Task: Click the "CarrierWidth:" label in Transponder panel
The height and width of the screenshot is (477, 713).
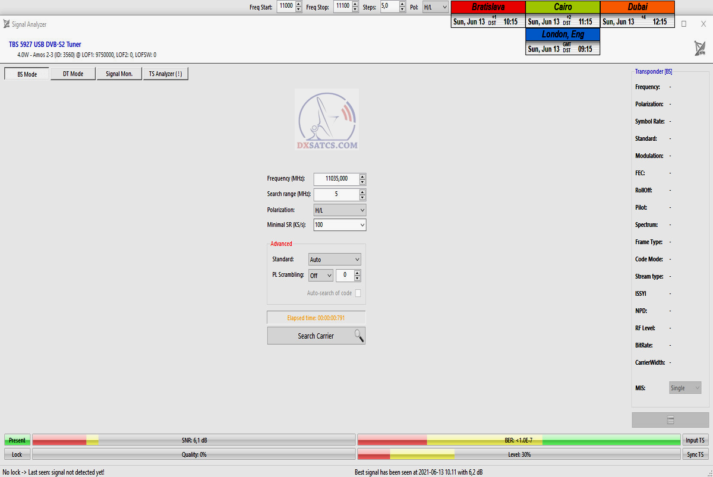Action: click(650, 362)
